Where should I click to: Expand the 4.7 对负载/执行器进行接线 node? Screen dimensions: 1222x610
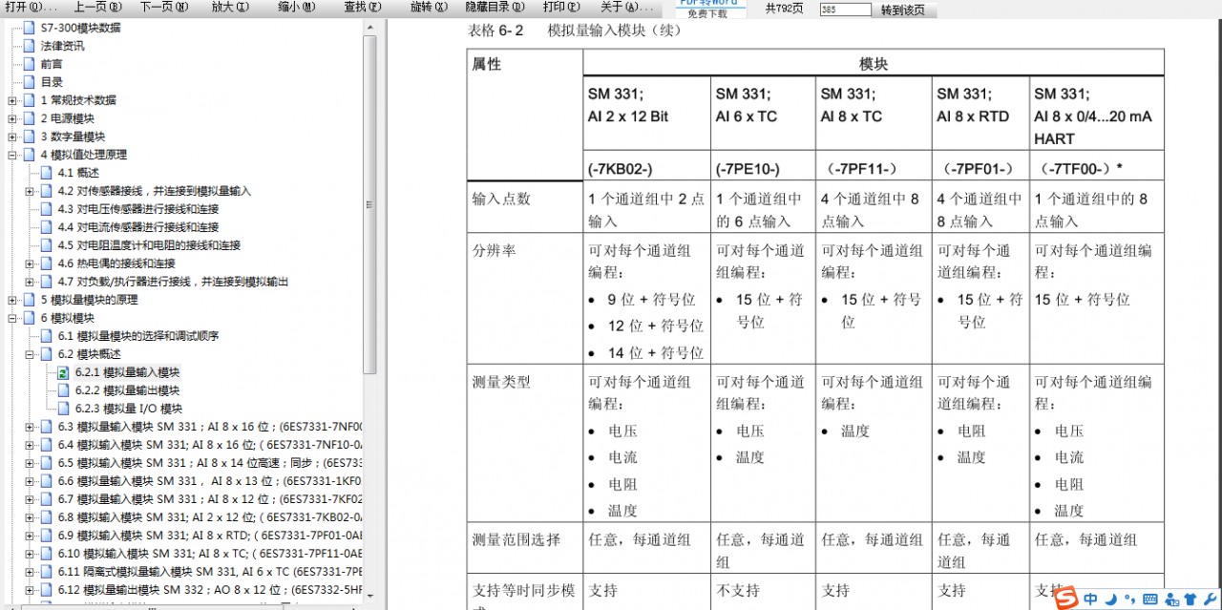30,282
